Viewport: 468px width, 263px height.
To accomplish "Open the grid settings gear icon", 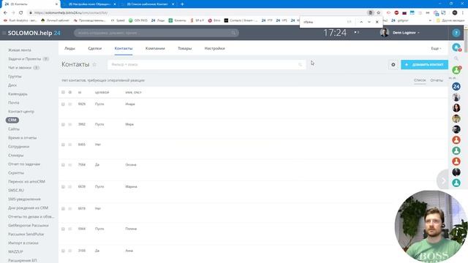I will (x=393, y=64).
